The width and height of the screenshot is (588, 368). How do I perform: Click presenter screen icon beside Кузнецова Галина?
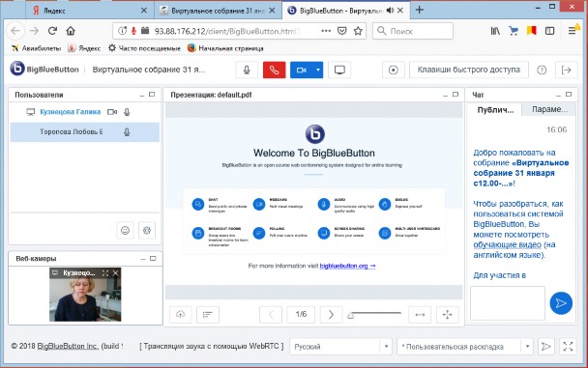(30, 112)
